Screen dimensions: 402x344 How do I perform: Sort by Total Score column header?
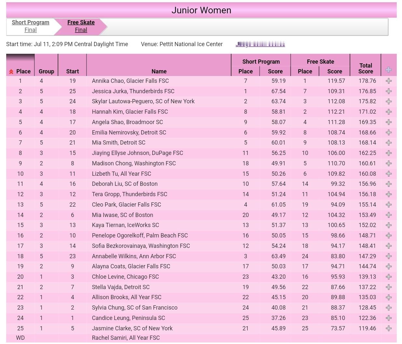pos(366,69)
